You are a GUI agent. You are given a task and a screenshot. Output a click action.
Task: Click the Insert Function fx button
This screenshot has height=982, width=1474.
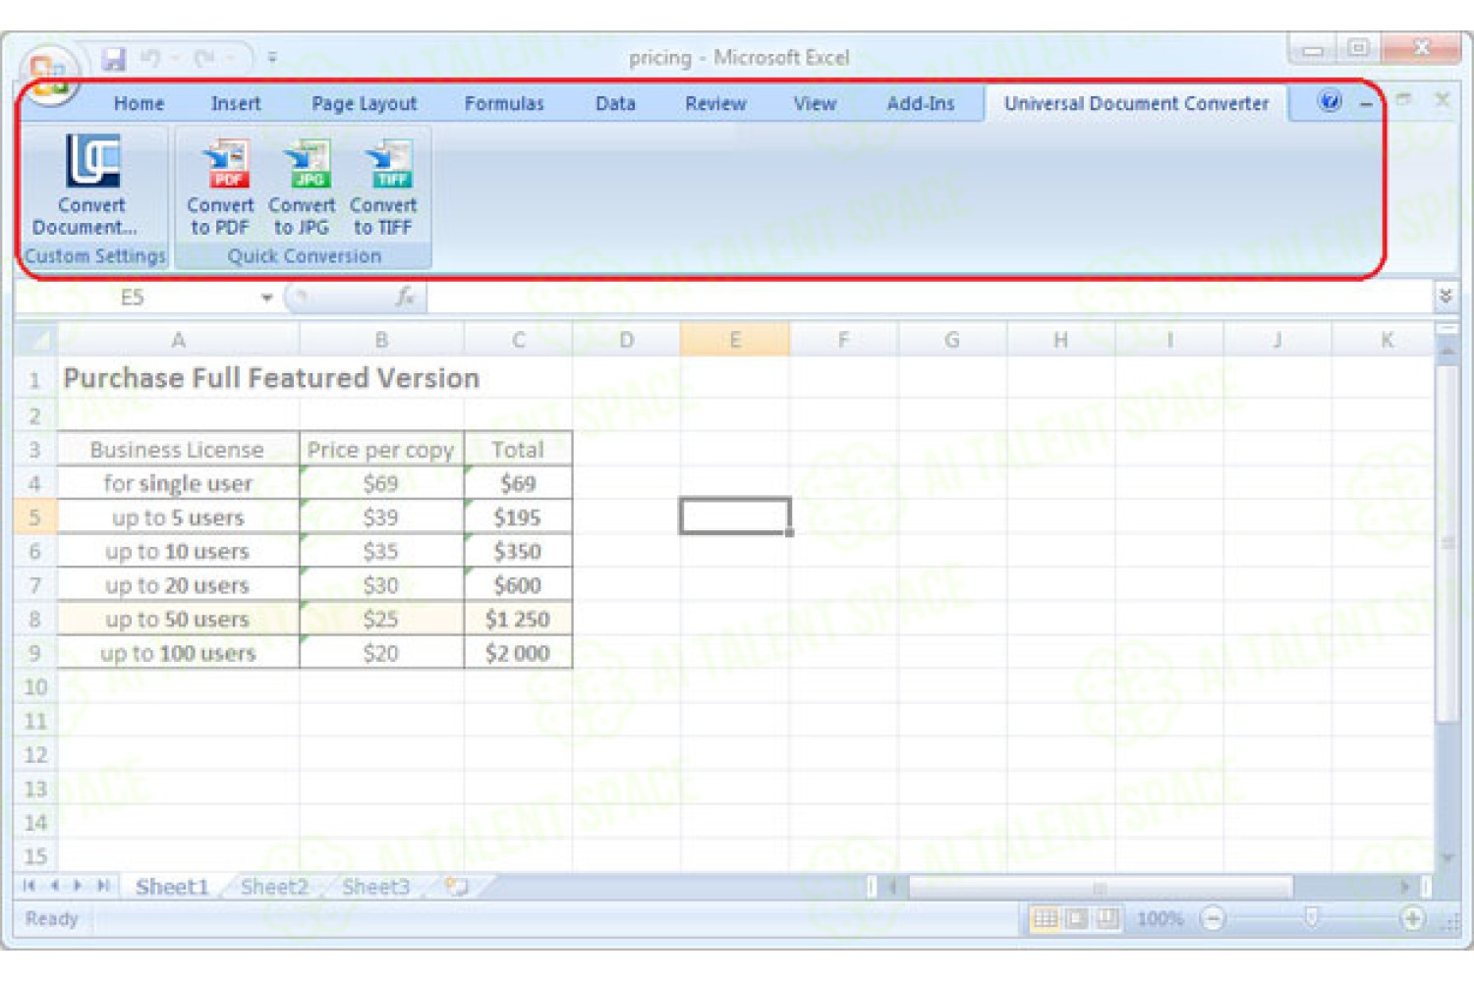click(405, 297)
